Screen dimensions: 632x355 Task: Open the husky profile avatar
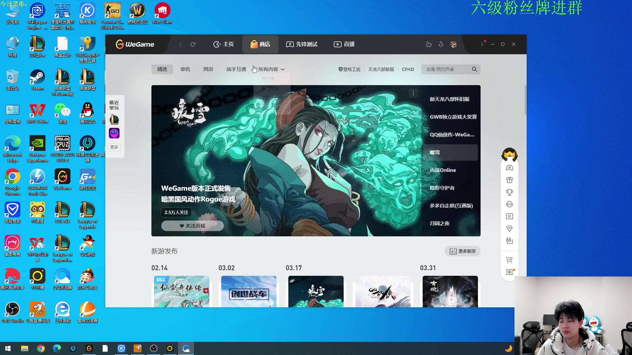tap(454, 44)
